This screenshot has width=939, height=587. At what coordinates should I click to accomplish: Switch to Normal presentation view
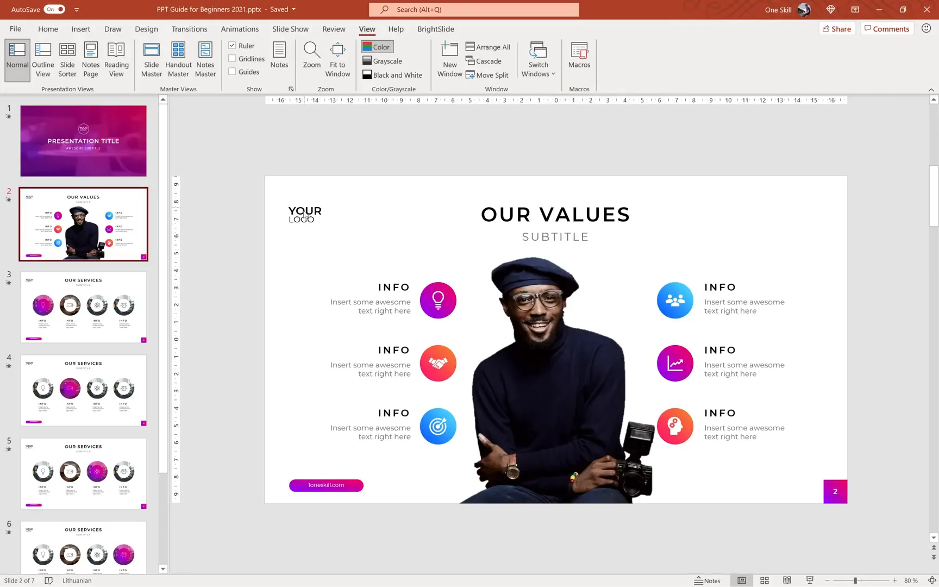pyautogui.click(x=17, y=60)
